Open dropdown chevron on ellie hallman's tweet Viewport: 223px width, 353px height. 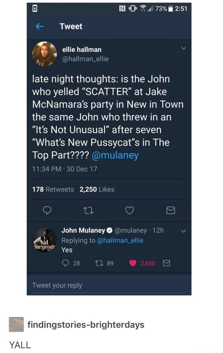[x=184, y=48]
